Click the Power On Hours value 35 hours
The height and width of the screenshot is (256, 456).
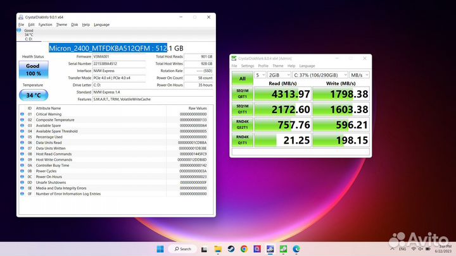pyautogui.click(x=199, y=85)
